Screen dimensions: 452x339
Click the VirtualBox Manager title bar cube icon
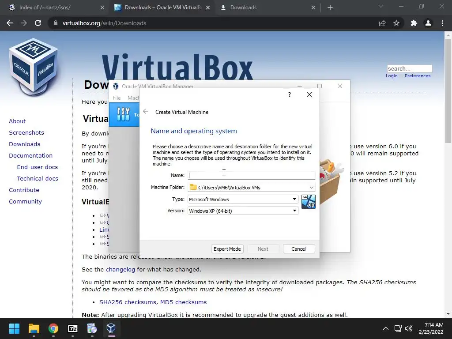tap(116, 86)
